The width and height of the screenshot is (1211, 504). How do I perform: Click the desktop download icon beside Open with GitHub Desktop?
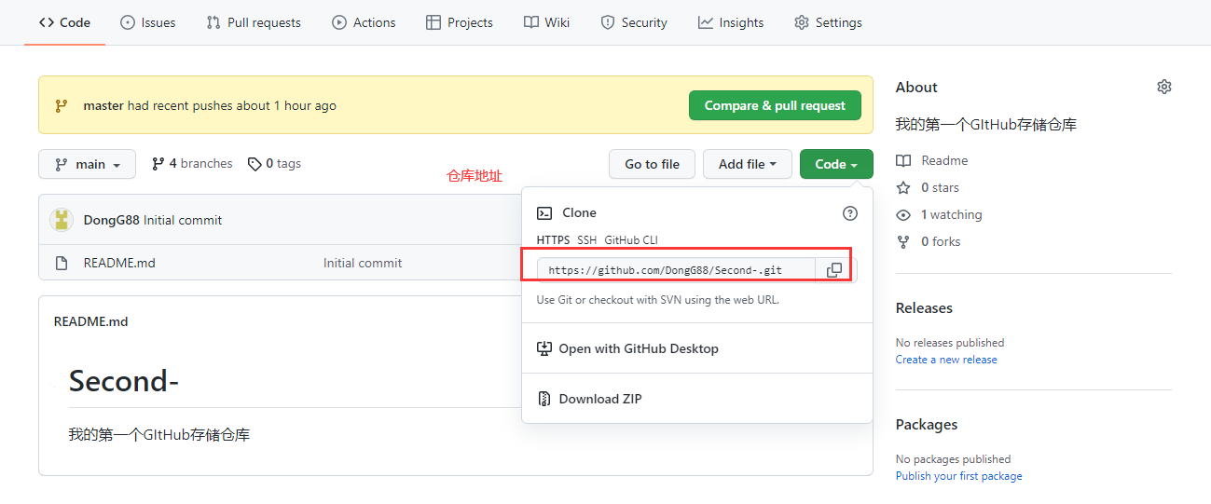point(544,348)
